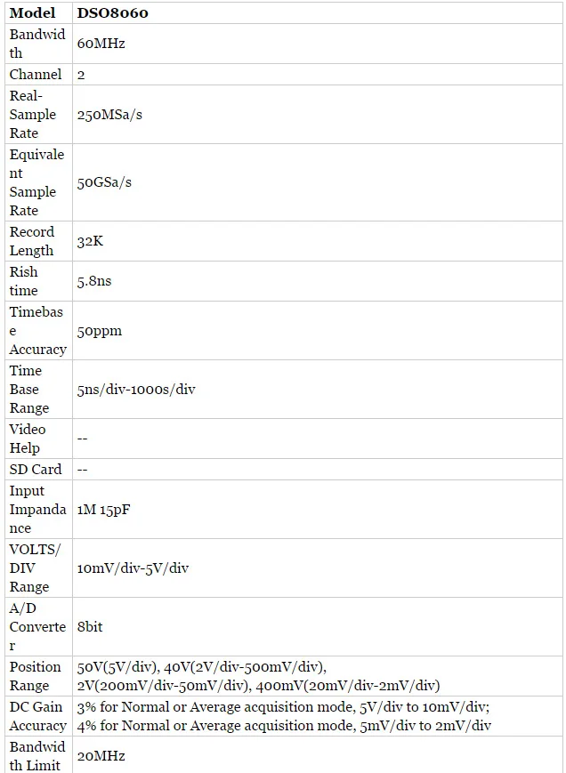Click the Channel row label
This screenshot has height=773, width=566.
(36, 75)
